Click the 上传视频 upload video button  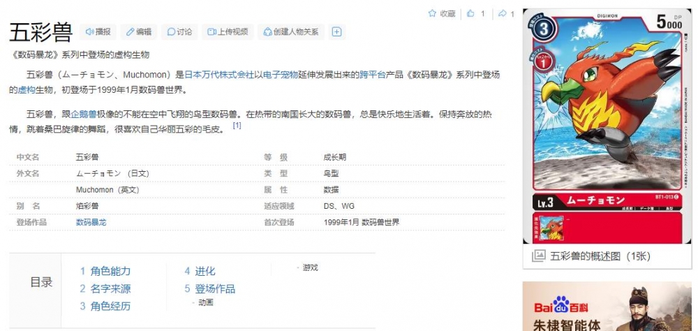228,32
